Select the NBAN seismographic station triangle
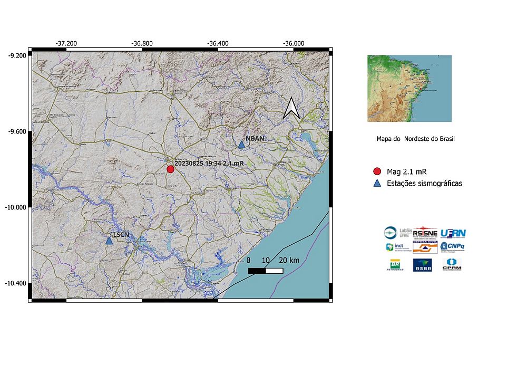This screenshot has height=373, width=527. tap(241, 145)
